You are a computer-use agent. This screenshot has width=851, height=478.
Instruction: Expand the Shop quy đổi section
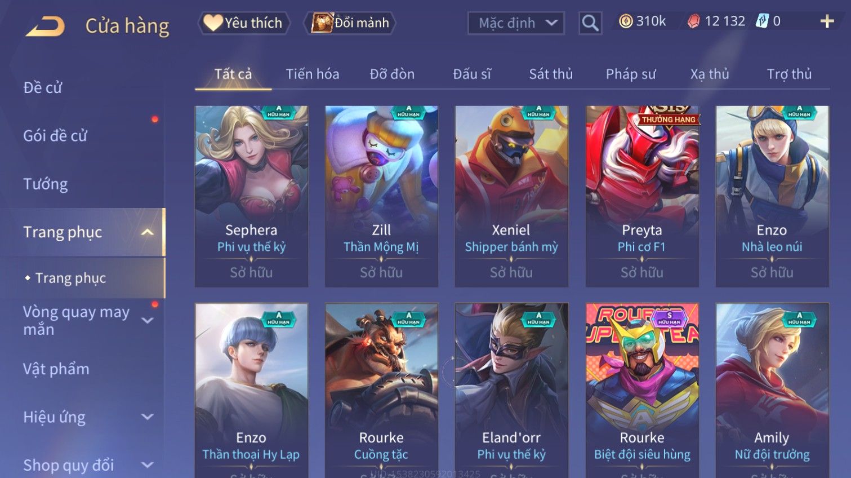(147, 465)
